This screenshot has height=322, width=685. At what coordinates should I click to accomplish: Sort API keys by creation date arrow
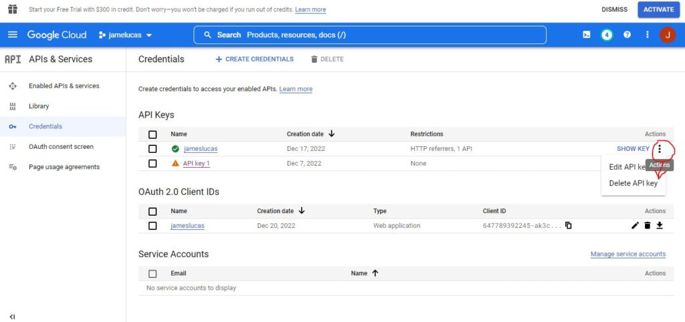click(331, 134)
